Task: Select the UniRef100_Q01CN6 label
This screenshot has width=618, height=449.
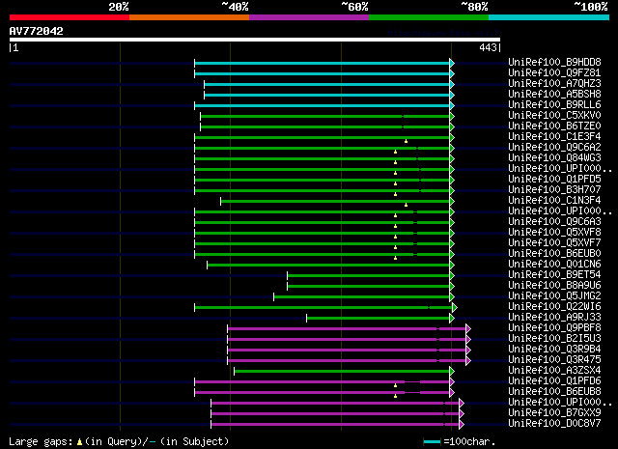Action: coord(554,265)
